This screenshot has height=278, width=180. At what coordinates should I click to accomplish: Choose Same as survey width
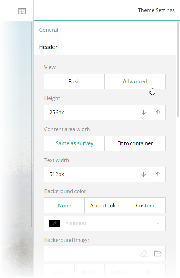coord(74,143)
